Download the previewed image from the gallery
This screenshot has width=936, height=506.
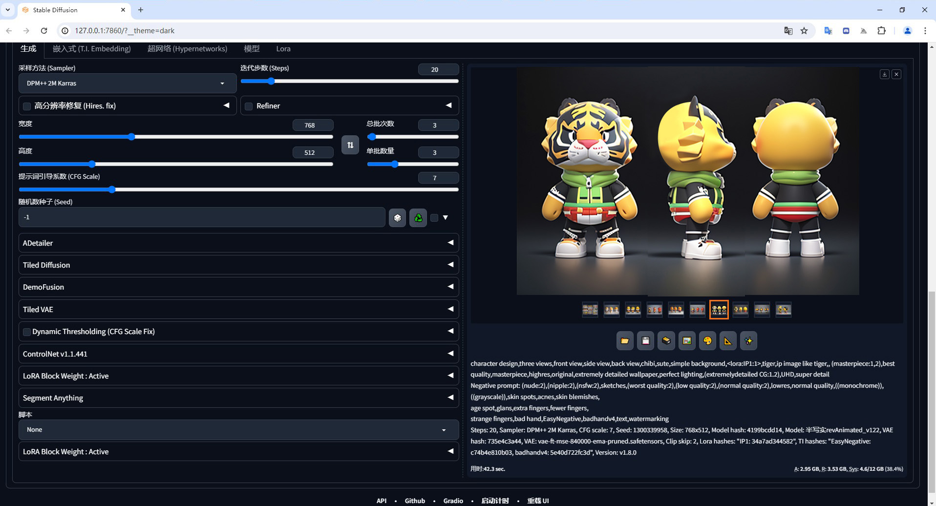885,74
